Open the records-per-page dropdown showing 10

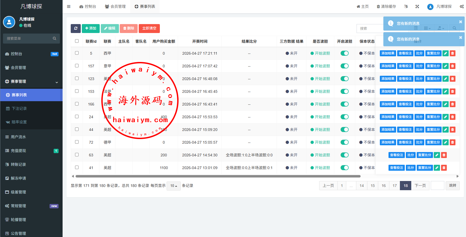pyautogui.click(x=173, y=186)
